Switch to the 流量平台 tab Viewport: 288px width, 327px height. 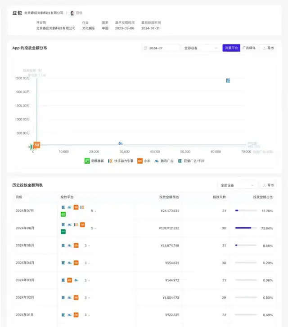tap(231, 48)
